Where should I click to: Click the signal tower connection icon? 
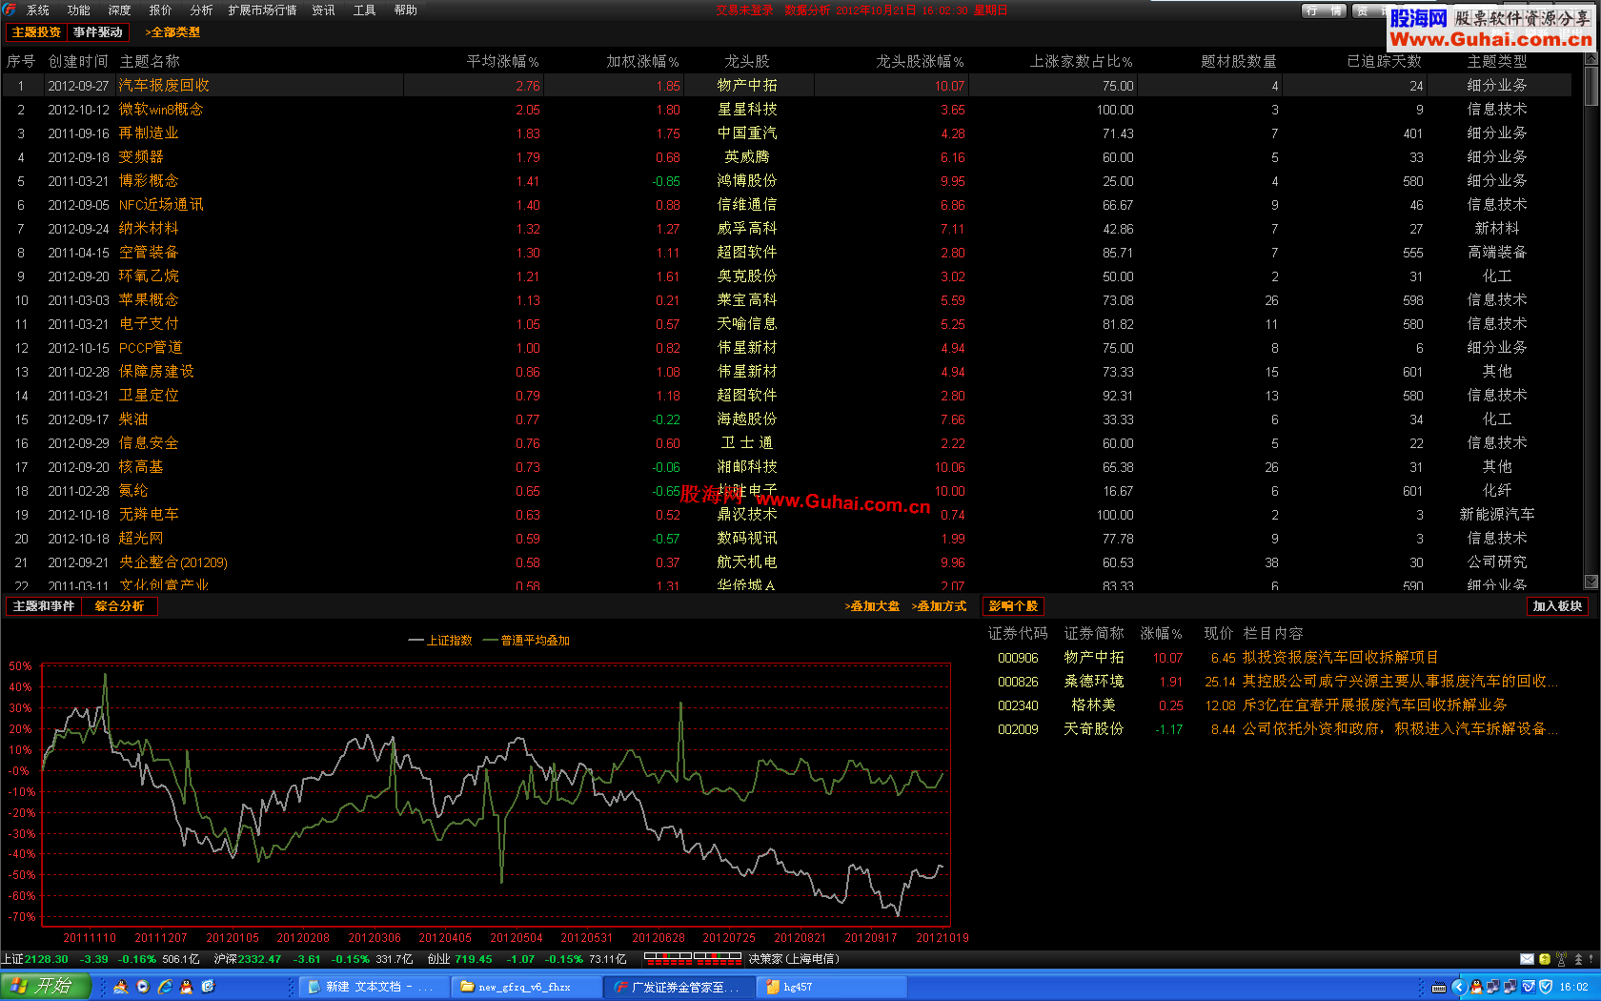tap(1561, 959)
